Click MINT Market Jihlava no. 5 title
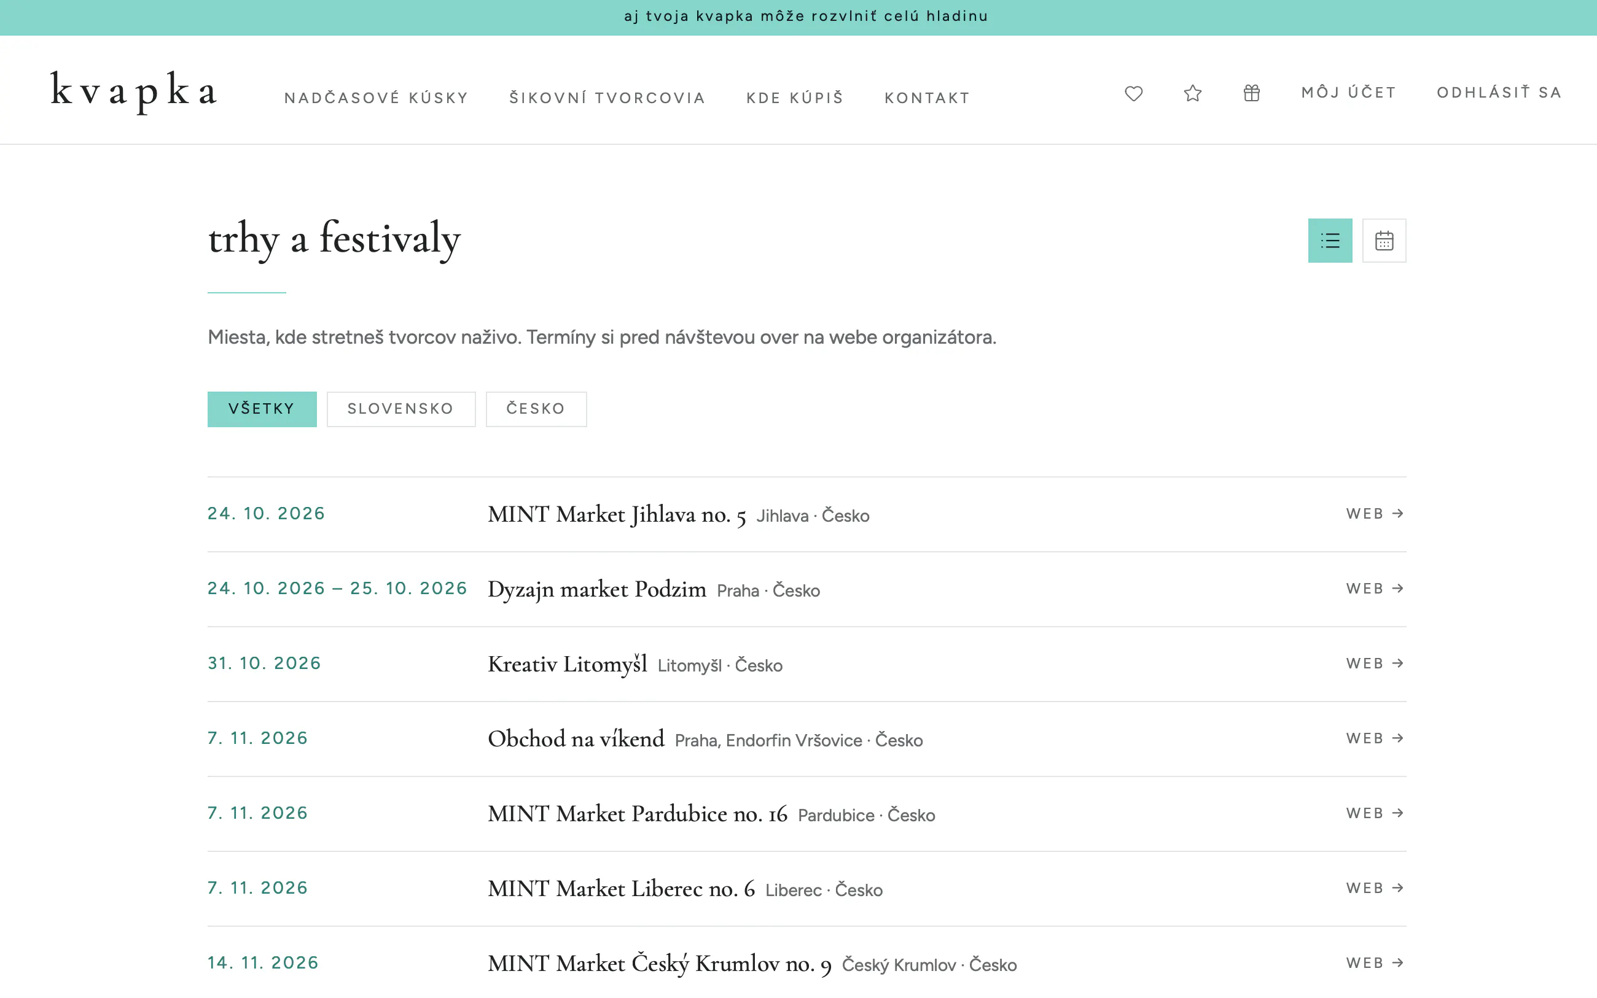This screenshot has height=998, width=1597. pyautogui.click(x=617, y=514)
